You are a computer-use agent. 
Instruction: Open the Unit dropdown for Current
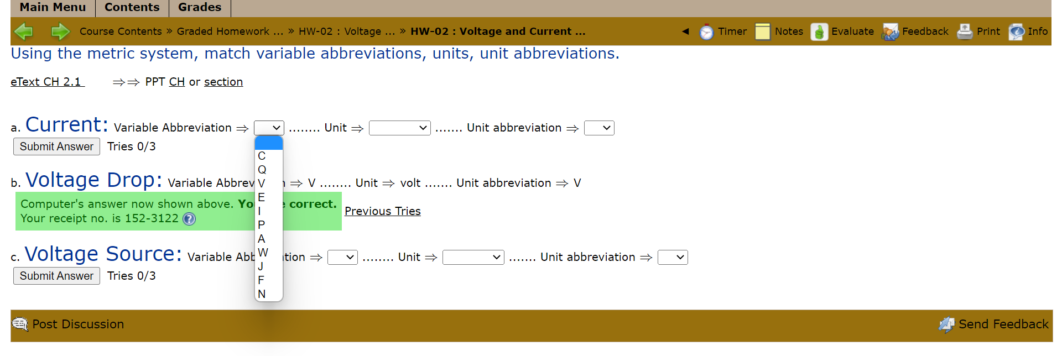click(399, 128)
